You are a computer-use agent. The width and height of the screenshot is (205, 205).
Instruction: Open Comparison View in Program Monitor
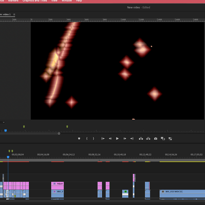(163, 139)
